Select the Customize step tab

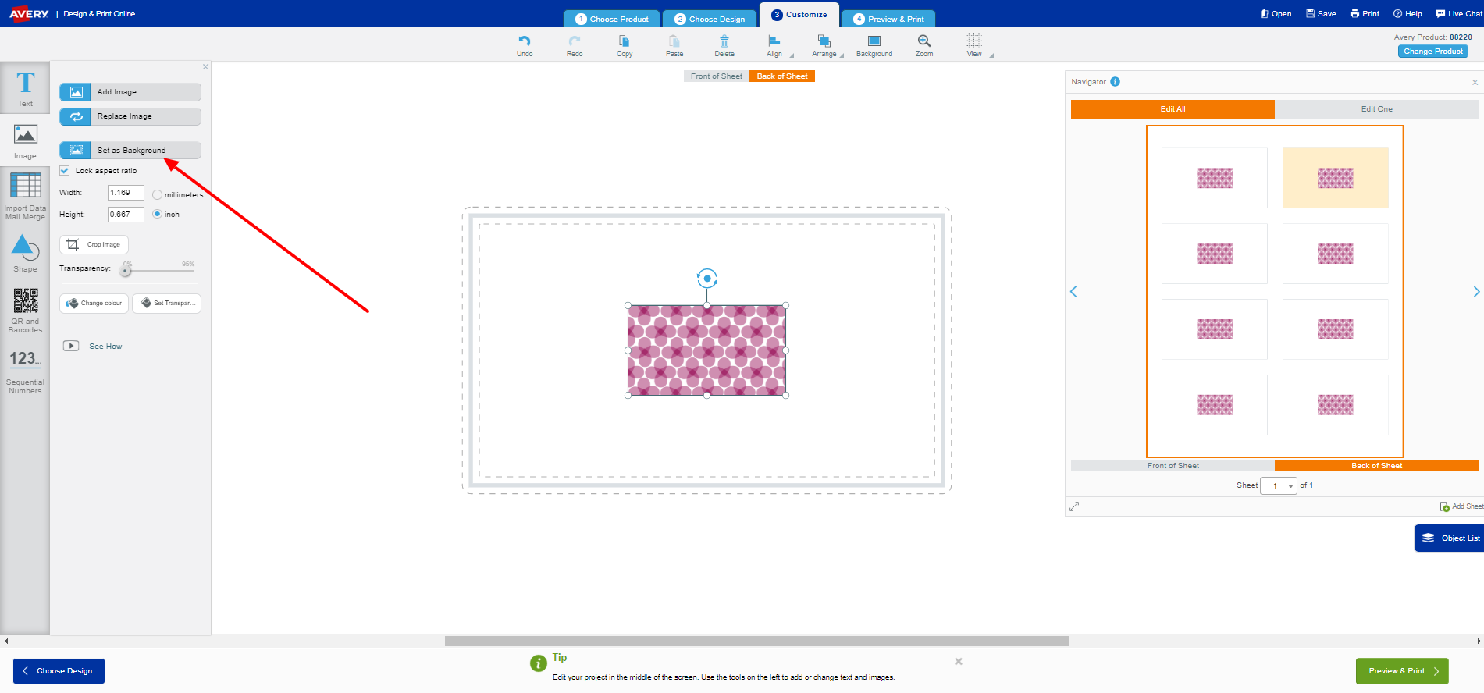tap(799, 15)
